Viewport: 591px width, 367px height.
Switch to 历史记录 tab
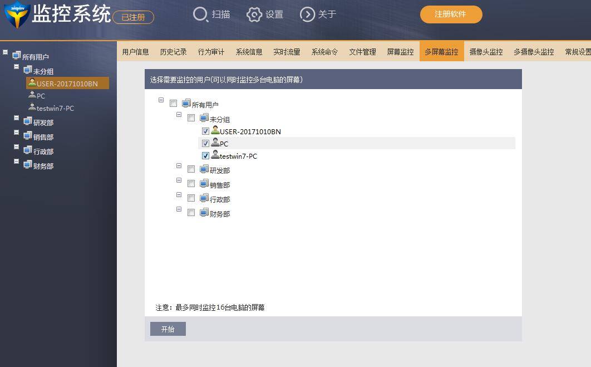click(174, 52)
